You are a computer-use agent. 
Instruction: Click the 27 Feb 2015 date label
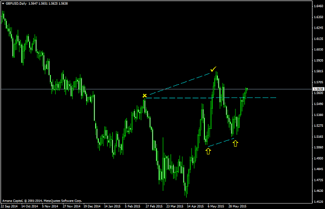[154, 206]
